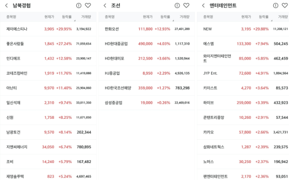The height and width of the screenshot is (180, 289).
Task: Favorite the 조선 theme with heart
Action: click(x=186, y=5)
